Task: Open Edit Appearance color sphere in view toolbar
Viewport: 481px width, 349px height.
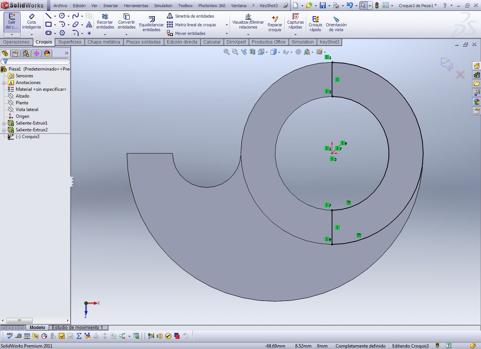Action: tap(307, 52)
